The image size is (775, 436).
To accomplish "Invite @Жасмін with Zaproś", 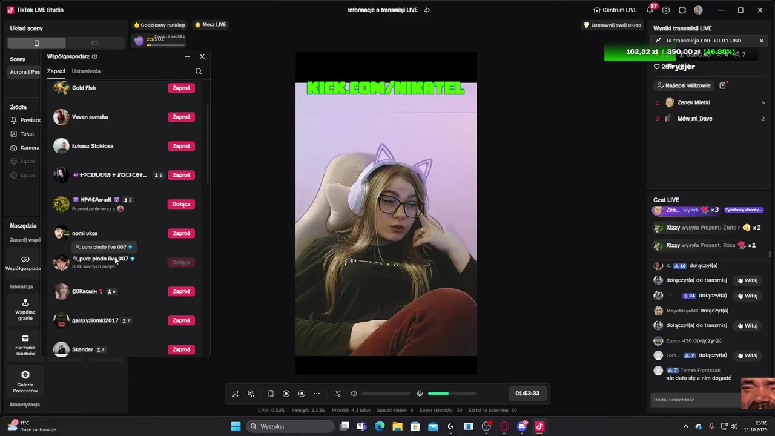I will (x=181, y=291).
